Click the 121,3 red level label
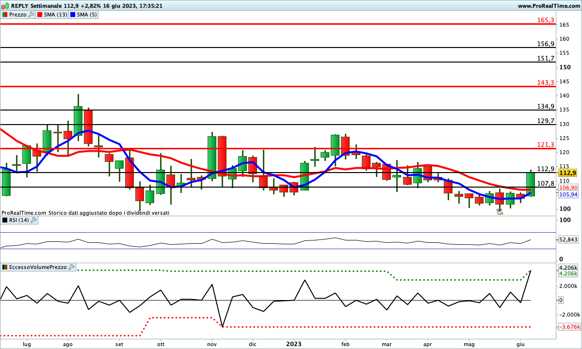Image resolution: width=582 pixels, height=349 pixels. [x=546, y=144]
